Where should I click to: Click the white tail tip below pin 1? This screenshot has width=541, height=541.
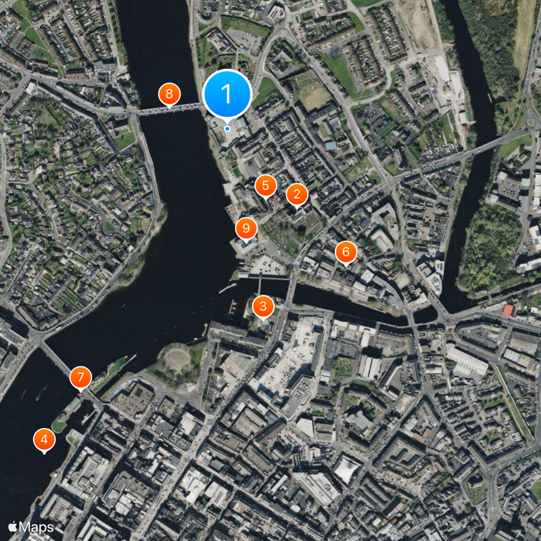pyautogui.click(x=227, y=123)
